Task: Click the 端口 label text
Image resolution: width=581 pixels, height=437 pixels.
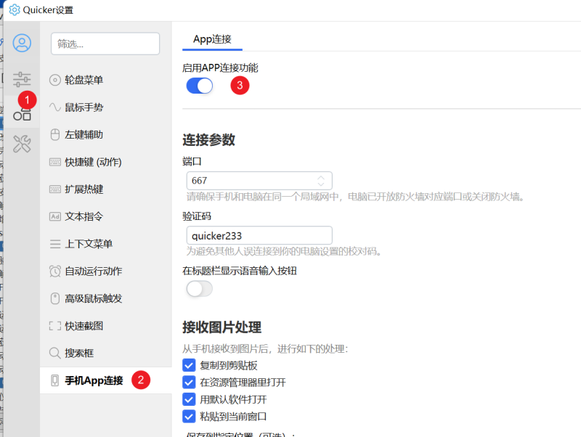Action: pyautogui.click(x=192, y=161)
